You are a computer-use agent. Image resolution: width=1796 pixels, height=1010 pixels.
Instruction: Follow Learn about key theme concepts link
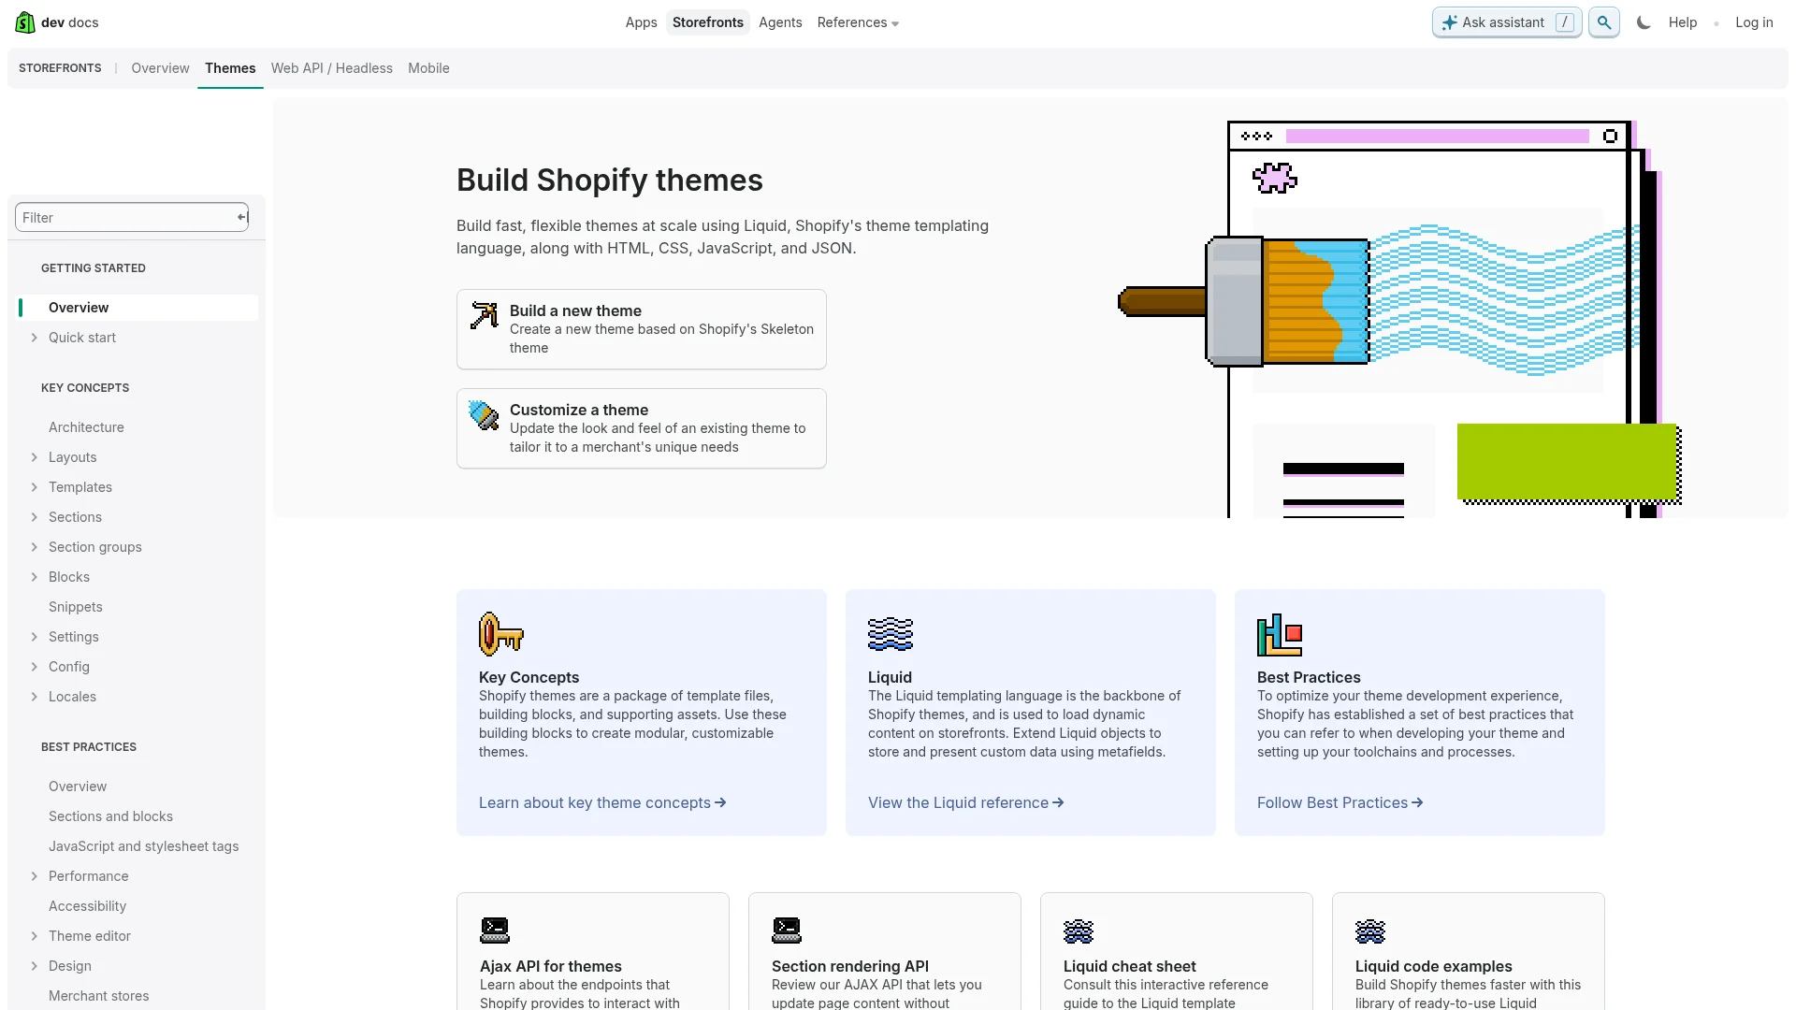pyautogui.click(x=602, y=802)
